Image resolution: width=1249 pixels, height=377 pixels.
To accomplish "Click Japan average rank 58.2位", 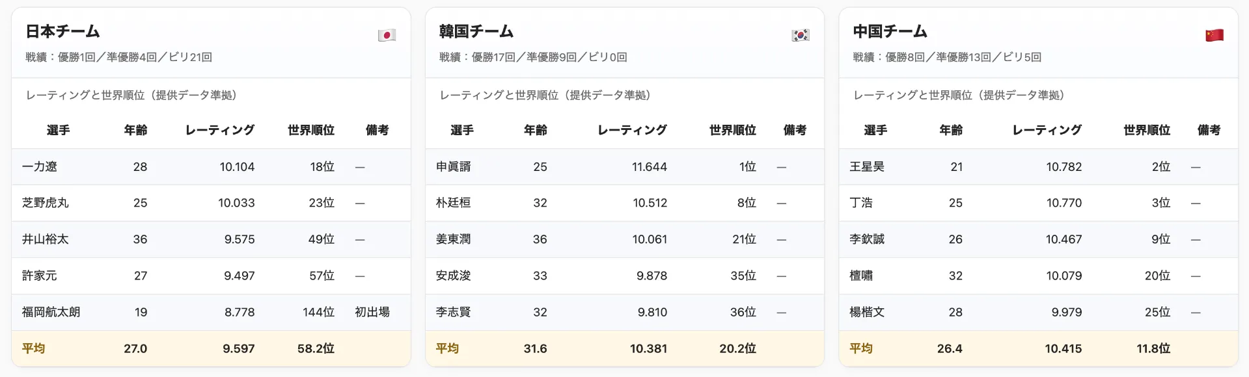I will click(x=316, y=349).
